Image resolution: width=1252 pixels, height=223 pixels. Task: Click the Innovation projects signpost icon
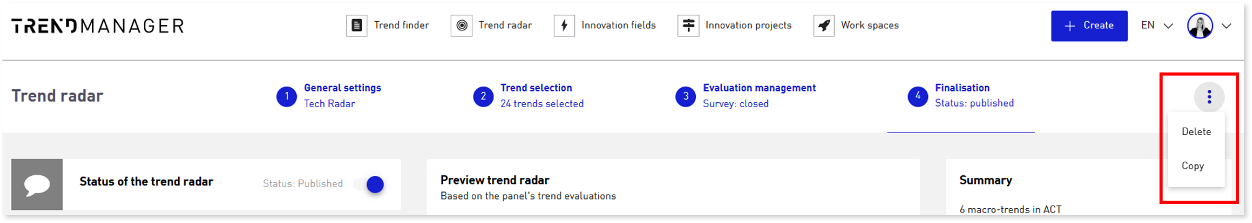pyautogui.click(x=688, y=25)
